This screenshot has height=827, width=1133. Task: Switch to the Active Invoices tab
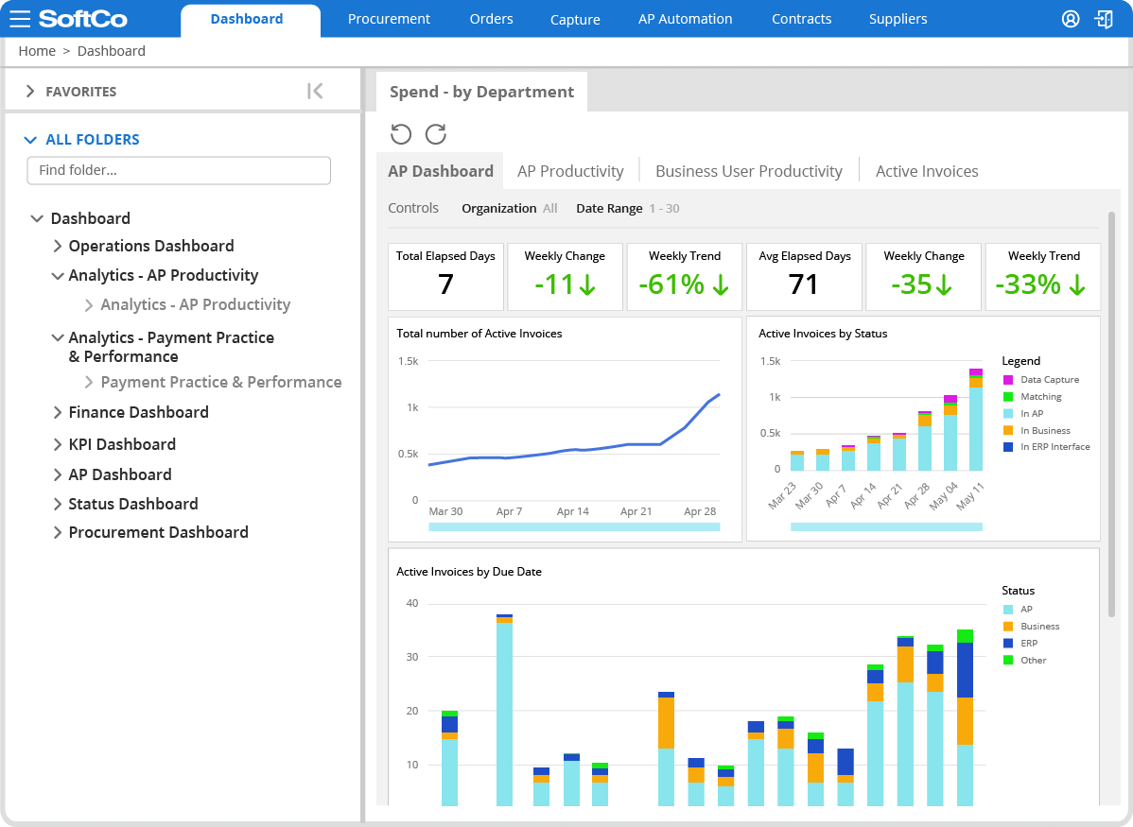click(927, 171)
